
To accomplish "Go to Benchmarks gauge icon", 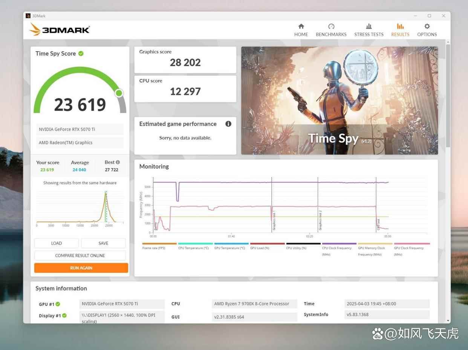I will pyautogui.click(x=331, y=26).
